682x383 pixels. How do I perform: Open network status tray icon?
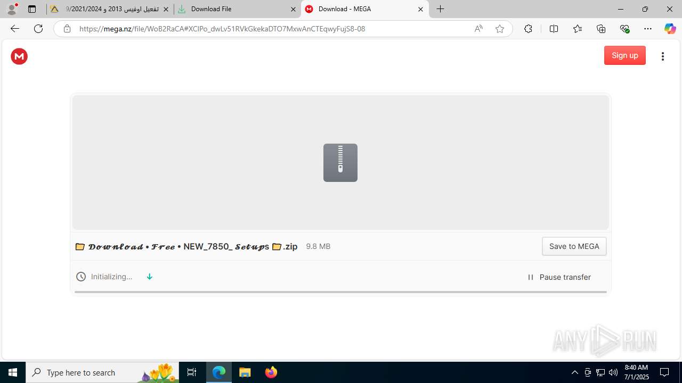(600, 372)
